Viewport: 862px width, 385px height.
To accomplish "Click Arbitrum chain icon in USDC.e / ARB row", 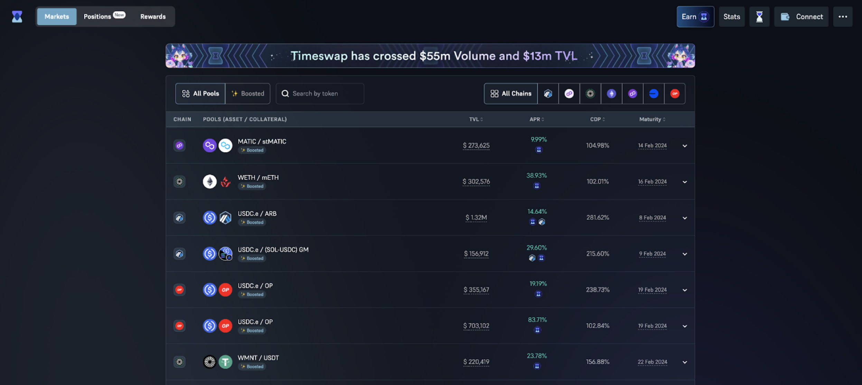I will (179, 218).
